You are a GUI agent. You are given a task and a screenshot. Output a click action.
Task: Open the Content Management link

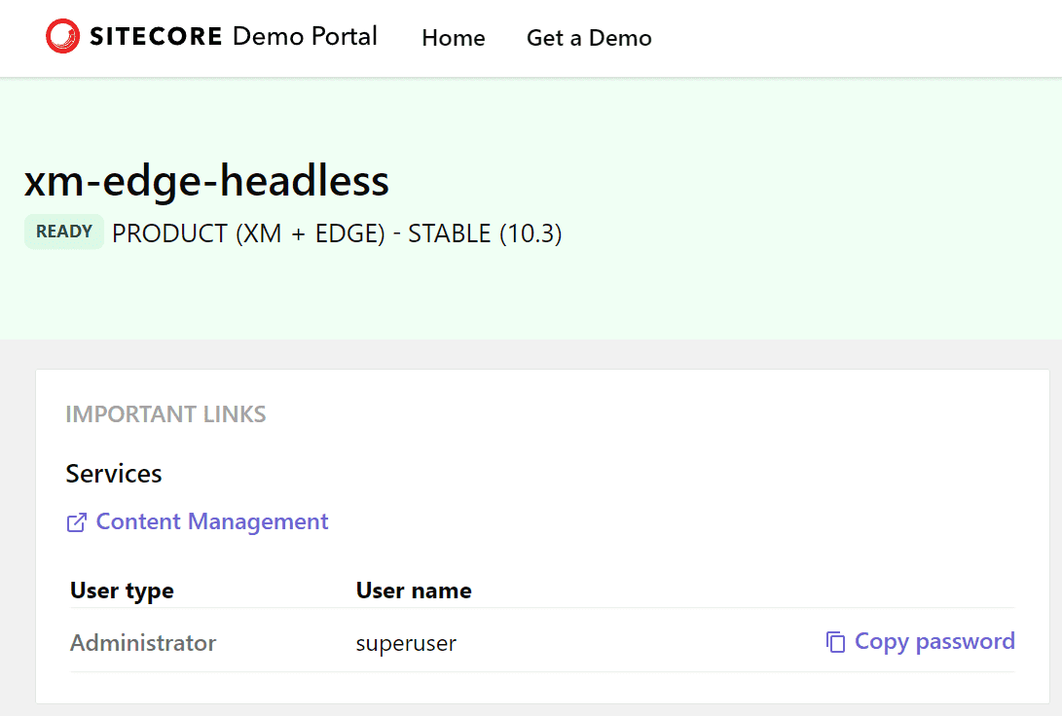click(x=211, y=521)
